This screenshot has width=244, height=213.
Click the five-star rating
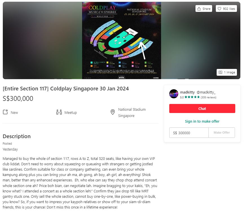pos(192,97)
